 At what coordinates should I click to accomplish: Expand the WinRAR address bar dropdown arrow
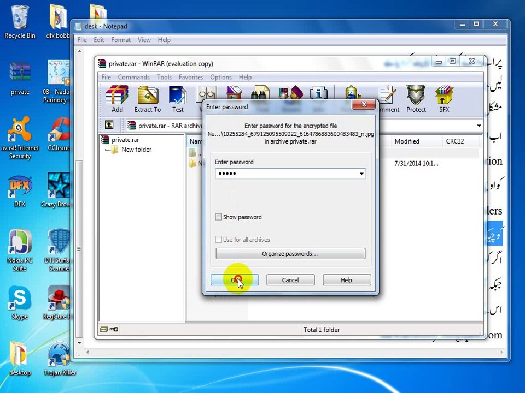point(479,126)
